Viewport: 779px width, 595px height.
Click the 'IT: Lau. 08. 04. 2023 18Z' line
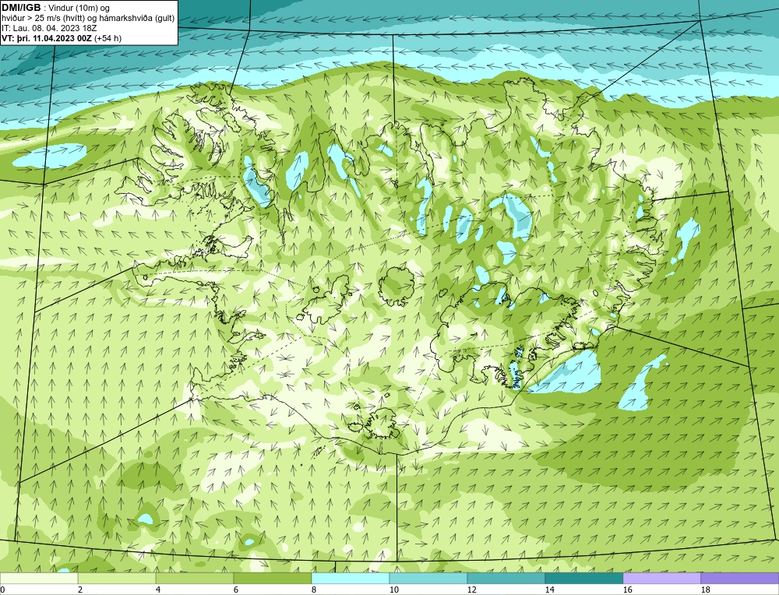click(x=48, y=28)
